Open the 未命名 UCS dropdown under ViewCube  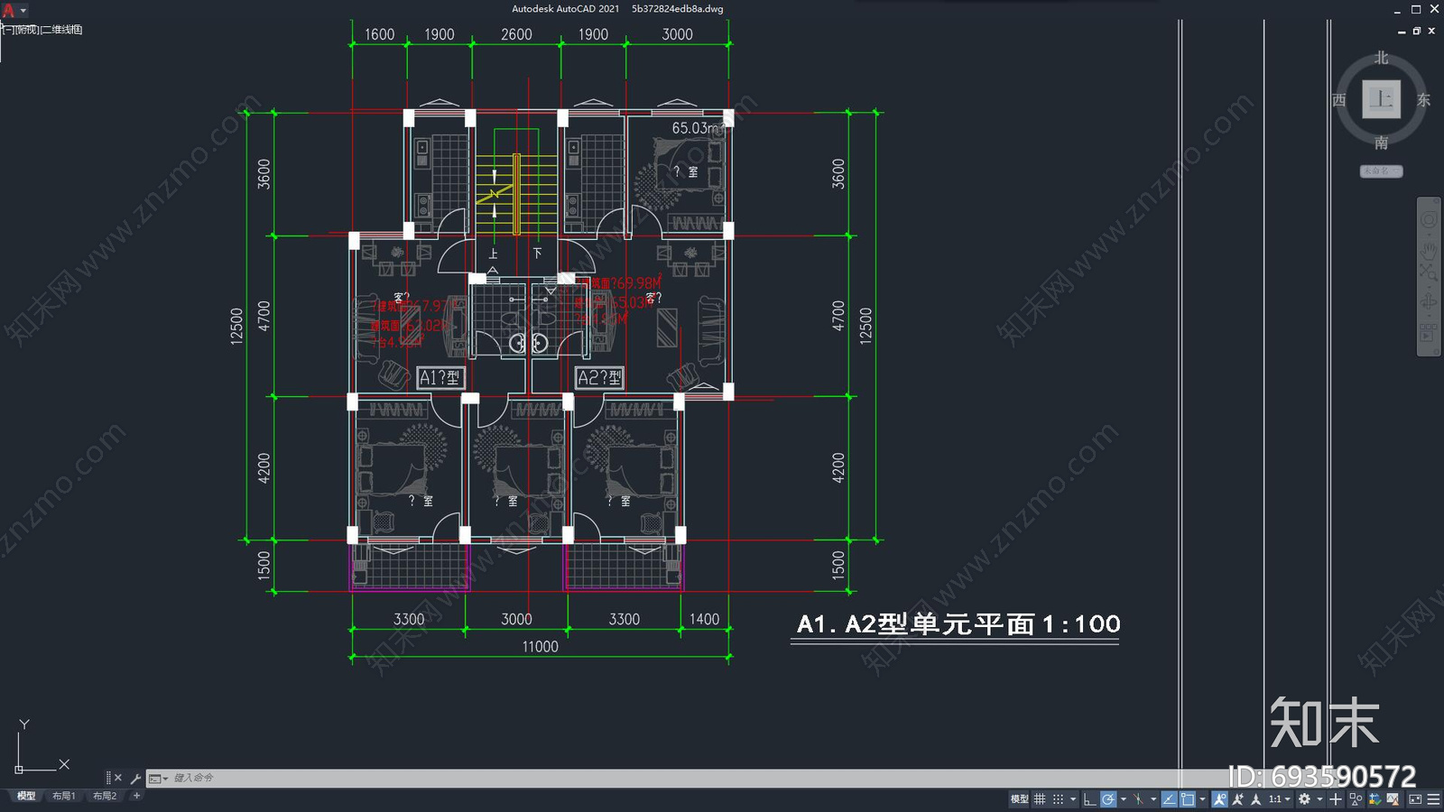(x=1381, y=171)
